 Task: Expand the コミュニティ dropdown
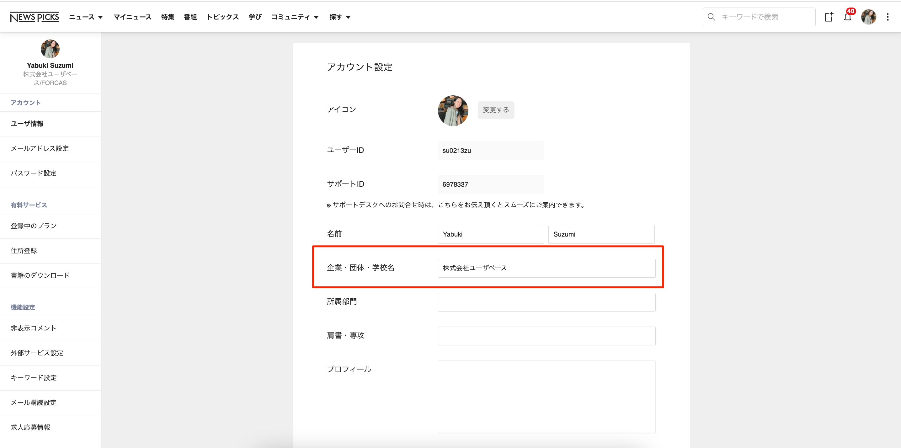click(295, 17)
